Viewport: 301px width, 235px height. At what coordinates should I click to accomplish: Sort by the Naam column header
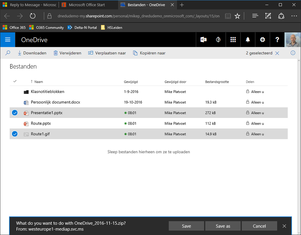[38, 82]
